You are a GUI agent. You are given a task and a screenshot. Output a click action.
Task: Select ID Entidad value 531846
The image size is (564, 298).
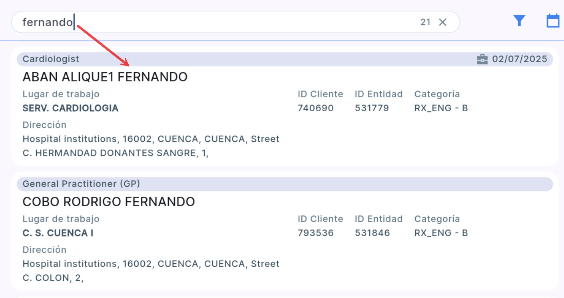click(x=372, y=233)
